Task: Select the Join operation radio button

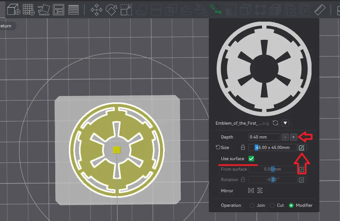Action: (252, 205)
